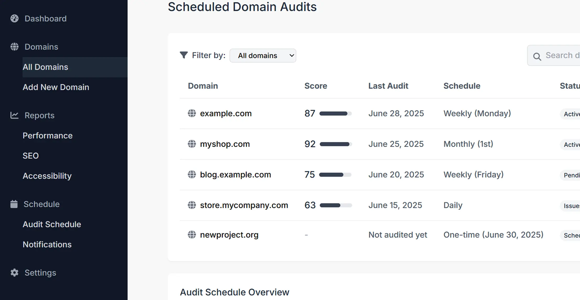Open Settings via the gear icon
Screen dimensions: 580x300
(x=14, y=272)
